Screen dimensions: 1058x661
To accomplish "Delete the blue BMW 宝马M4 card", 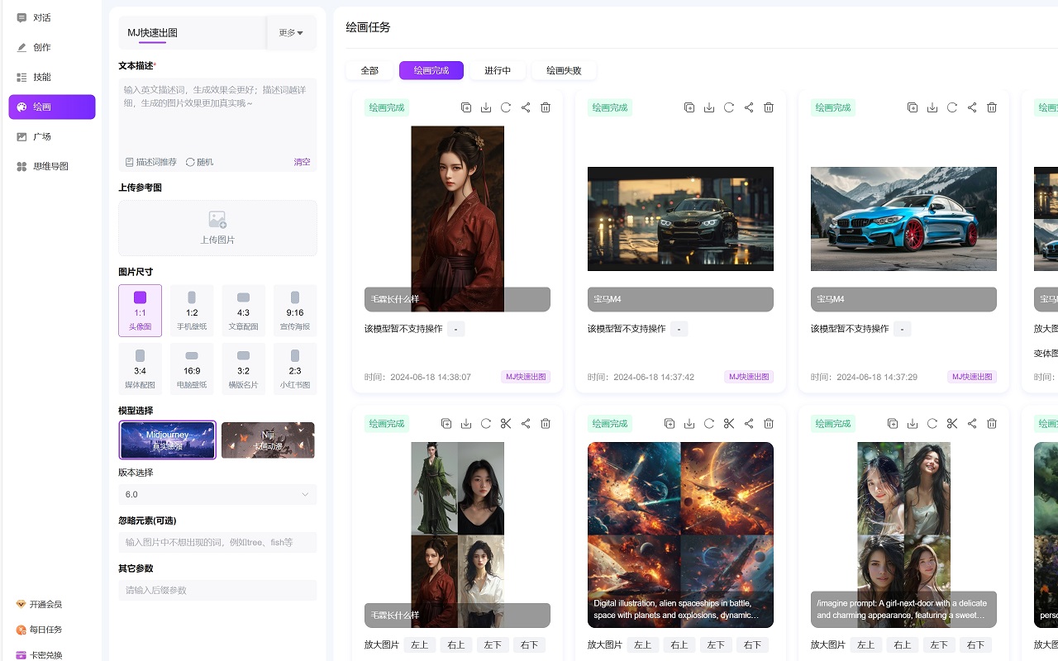I will click(992, 107).
